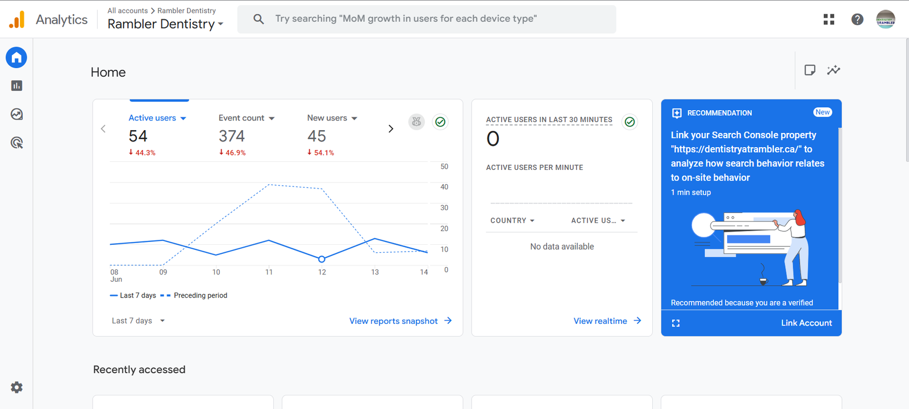The height and width of the screenshot is (409, 909).
Task: Open the Rambler Dentistry property selector
Action: point(165,24)
